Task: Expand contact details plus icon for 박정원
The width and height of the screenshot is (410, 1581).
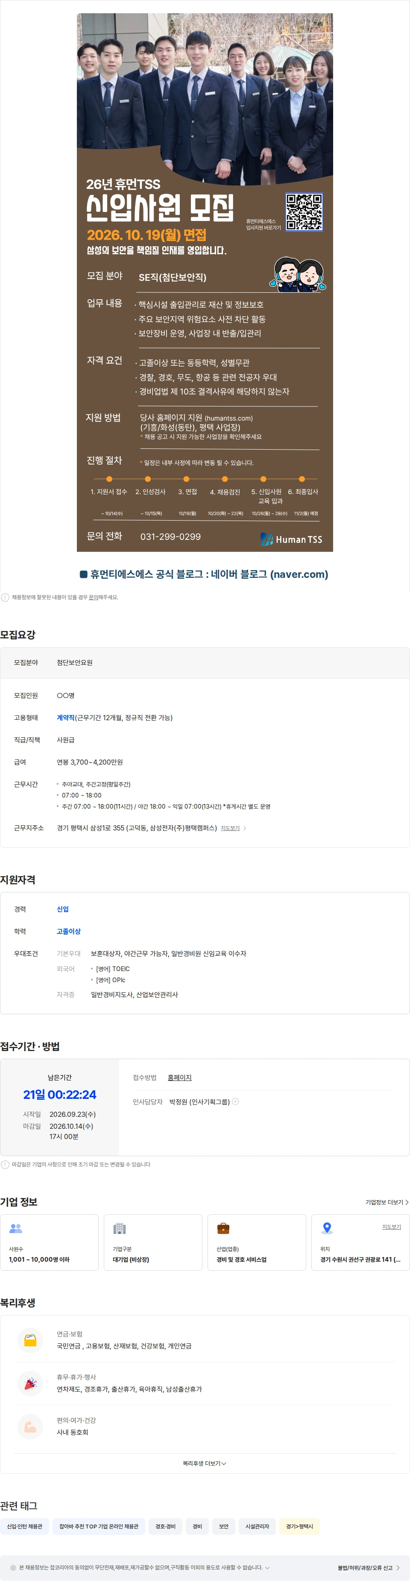Action: (x=235, y=1102)
